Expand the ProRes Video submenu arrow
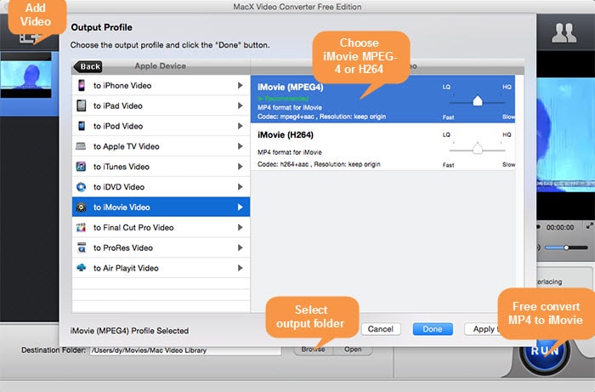Image resolution: width=595 pixels, height=392 pixels. click(x=240, y=247)
